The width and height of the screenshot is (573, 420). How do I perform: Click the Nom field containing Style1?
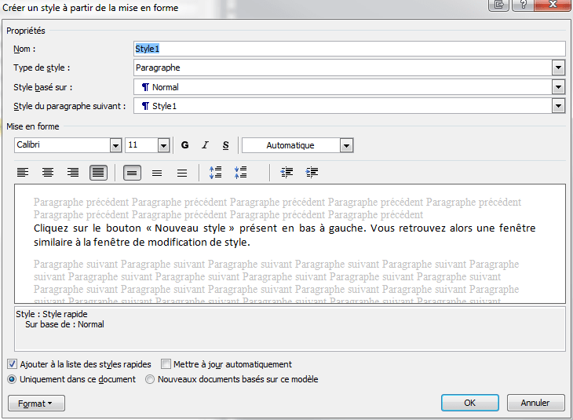[x=349, y=49]
